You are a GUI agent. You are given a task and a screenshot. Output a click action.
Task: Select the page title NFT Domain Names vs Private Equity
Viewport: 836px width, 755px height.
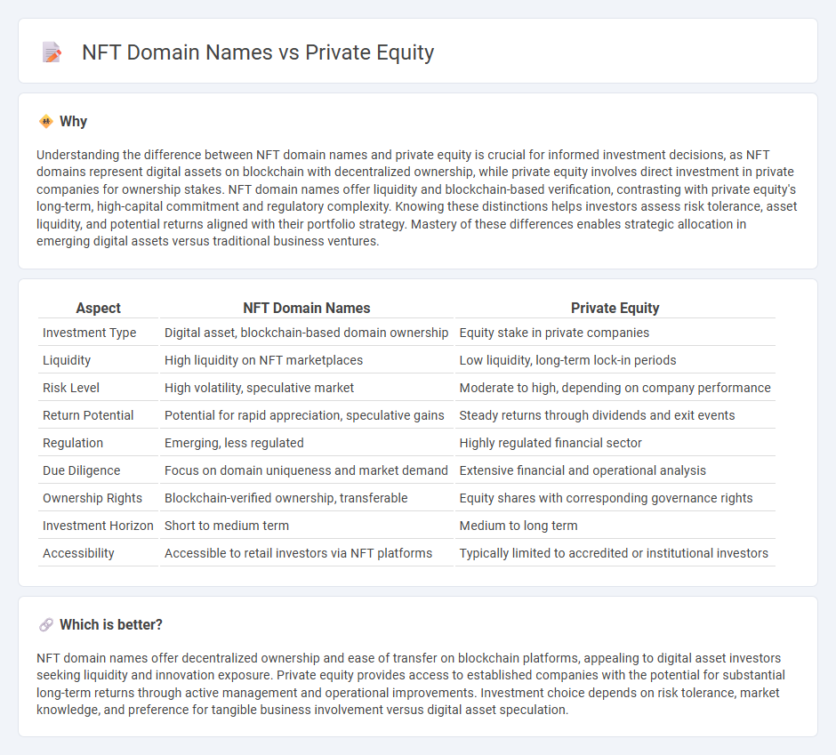tap(258, 52)
